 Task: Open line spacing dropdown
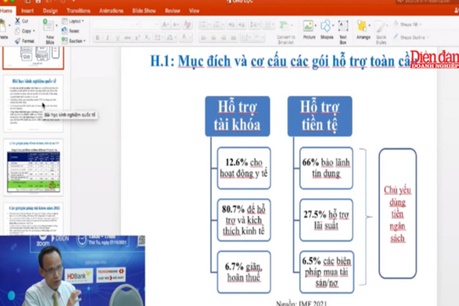255,25
